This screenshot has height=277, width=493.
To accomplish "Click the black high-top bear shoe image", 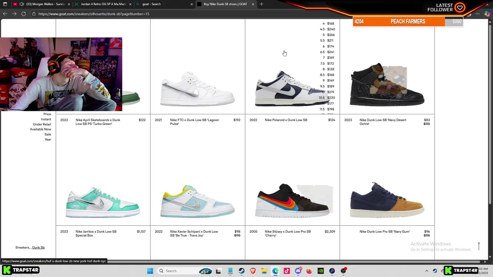I will (x=387, y=84).
